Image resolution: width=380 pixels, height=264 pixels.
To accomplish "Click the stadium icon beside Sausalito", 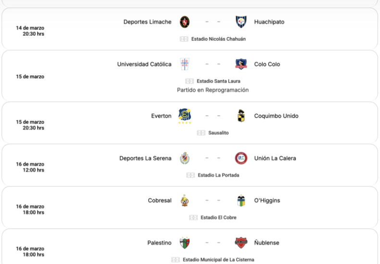I will click(x=201, y=133).
